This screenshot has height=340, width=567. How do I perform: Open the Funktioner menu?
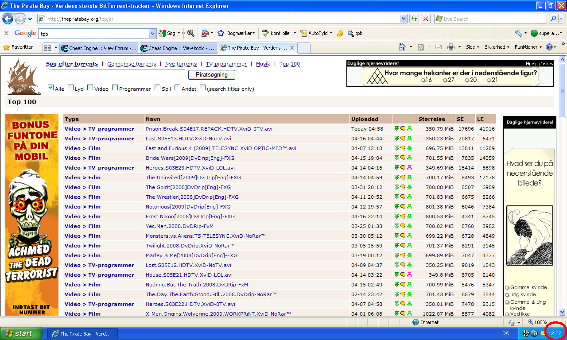tap(528, 47)
